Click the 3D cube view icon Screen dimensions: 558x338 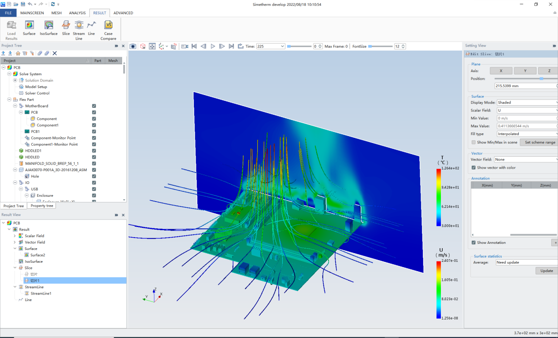(143, 46)
